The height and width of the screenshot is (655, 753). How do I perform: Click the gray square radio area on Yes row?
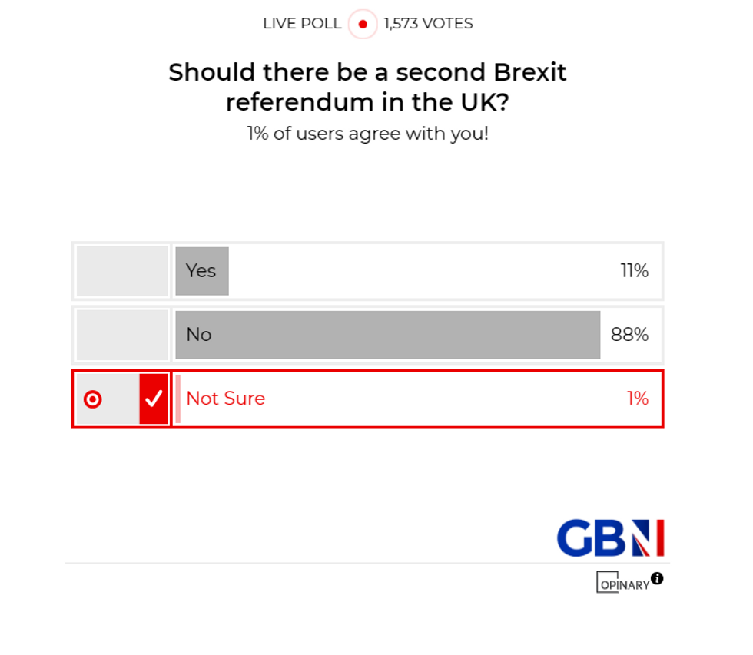point(121,270)
